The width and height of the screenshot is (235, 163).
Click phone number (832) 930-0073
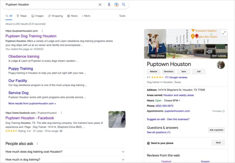[164, 106]
